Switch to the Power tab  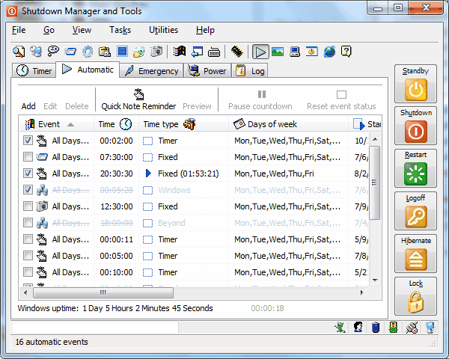pyautogui.click(x=207, y=71)
